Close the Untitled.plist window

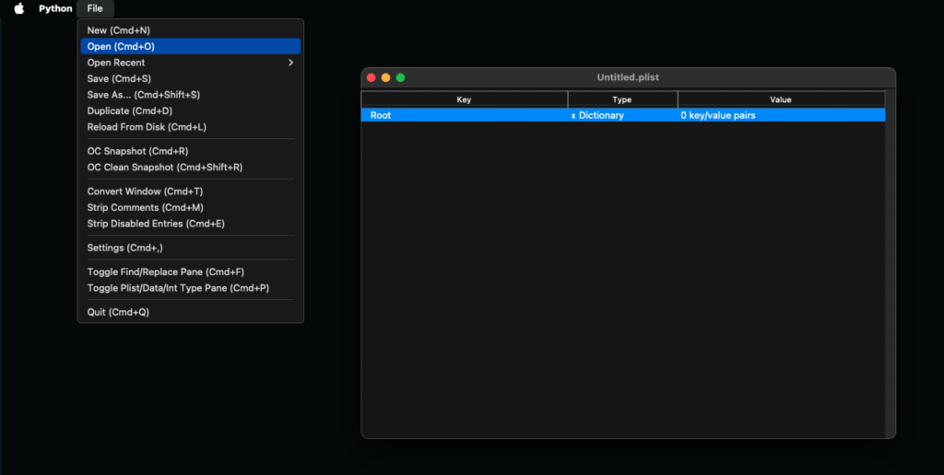pyautogui.click(x=371, y=77)
